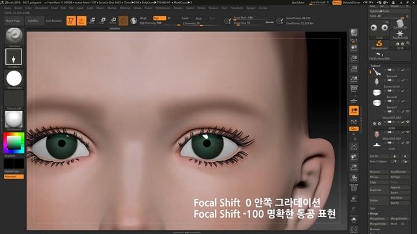Open the BrushAlpha alpha selector
Image resolution: width=417 pixels, height=234 pixels.
click(x=14, y=79)
